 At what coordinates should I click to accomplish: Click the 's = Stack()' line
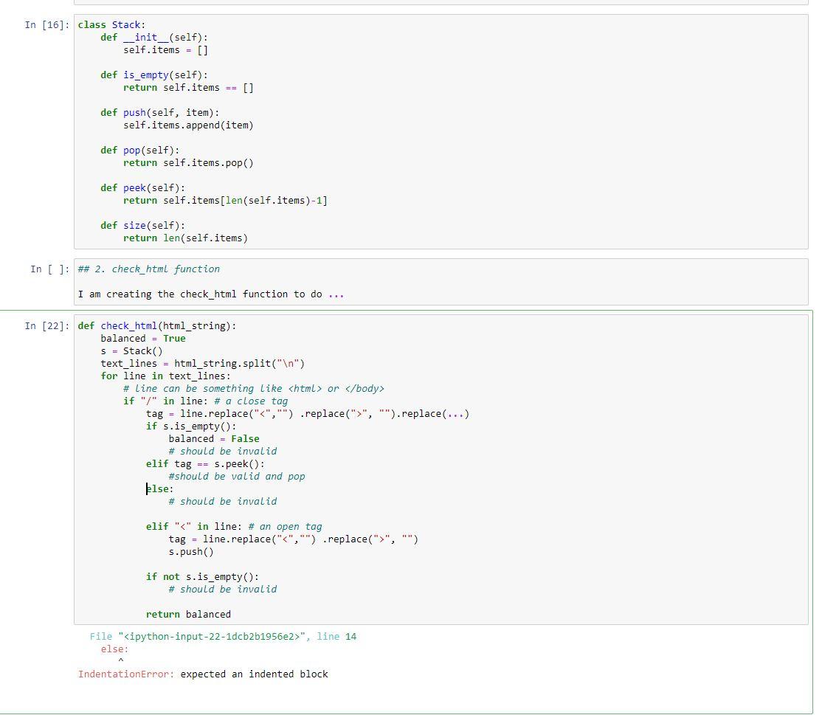131,350
